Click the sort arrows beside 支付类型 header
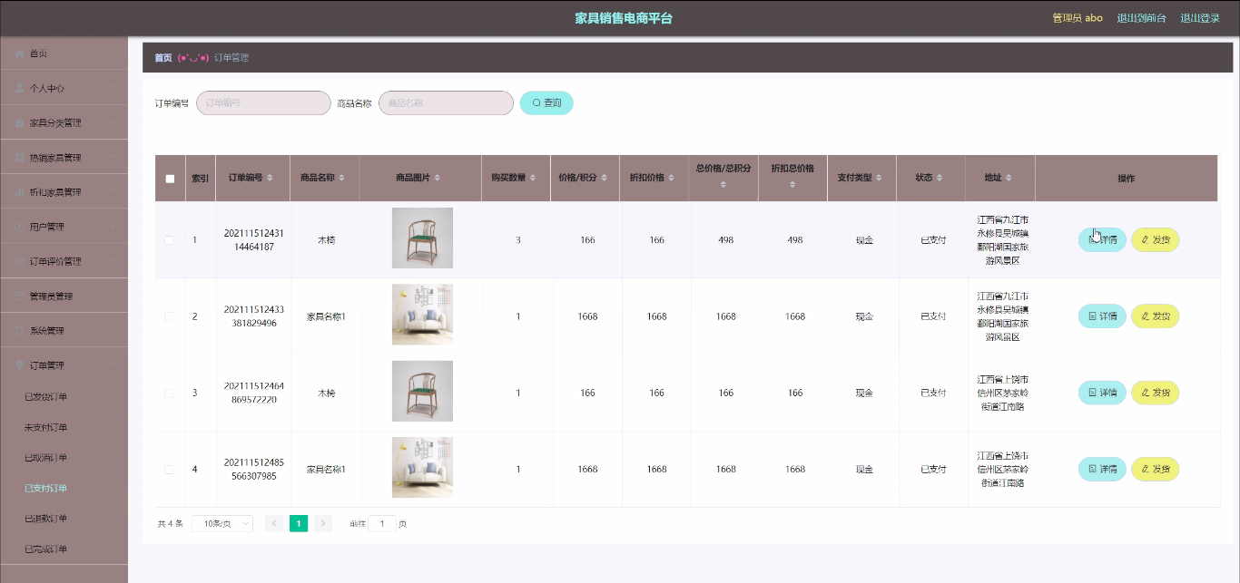 (879, 179)
